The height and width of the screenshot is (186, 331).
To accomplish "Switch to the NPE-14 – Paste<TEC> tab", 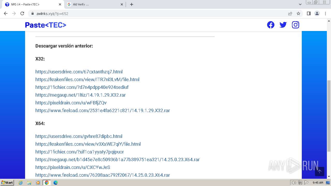I will (33, 4).
